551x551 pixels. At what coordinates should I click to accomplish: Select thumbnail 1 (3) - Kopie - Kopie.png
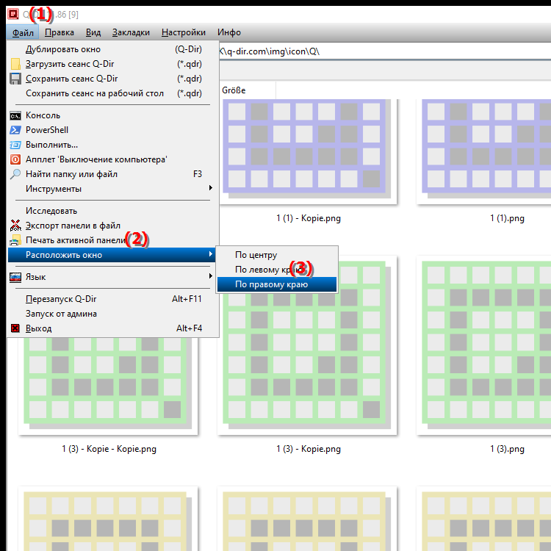(x=108, y=386)
